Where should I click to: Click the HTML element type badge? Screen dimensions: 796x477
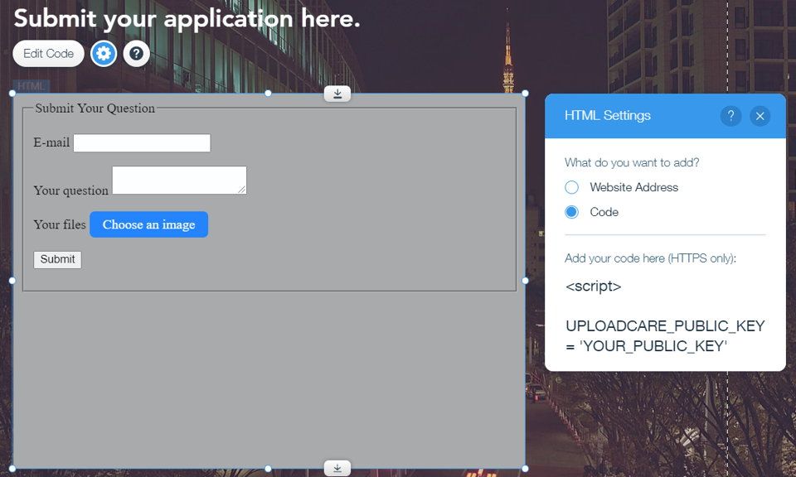(x=32, y=85)
